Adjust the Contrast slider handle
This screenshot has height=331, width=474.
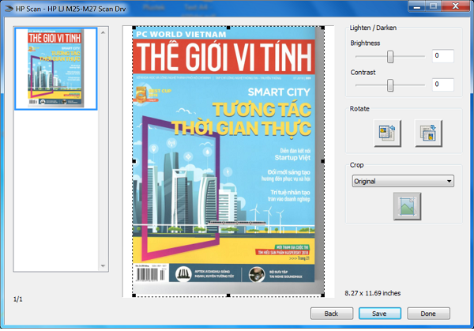click(x=390, y=85)
